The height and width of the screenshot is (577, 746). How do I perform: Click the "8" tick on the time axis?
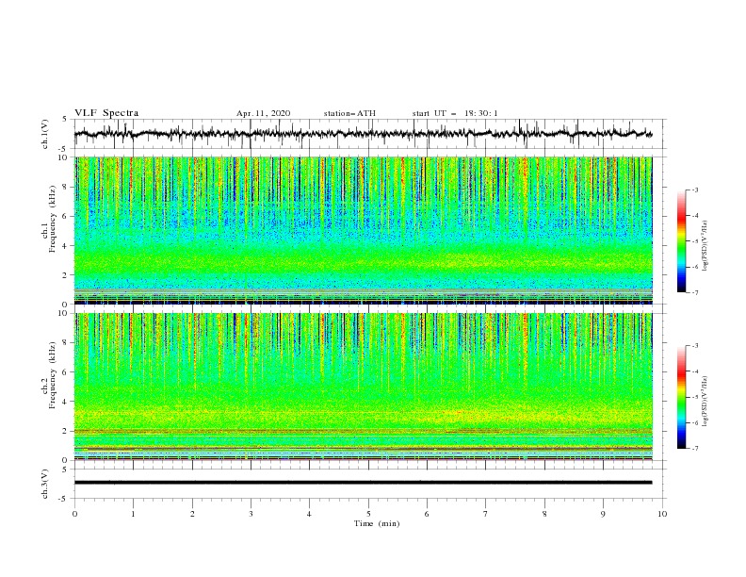(x=544, y=514)
